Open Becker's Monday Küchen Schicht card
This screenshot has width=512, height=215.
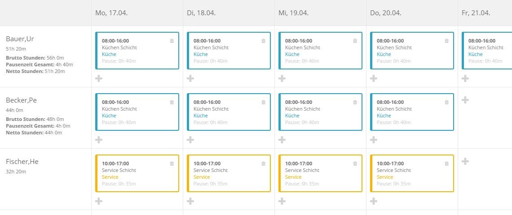pyautogui.click(x=137, y=112)
